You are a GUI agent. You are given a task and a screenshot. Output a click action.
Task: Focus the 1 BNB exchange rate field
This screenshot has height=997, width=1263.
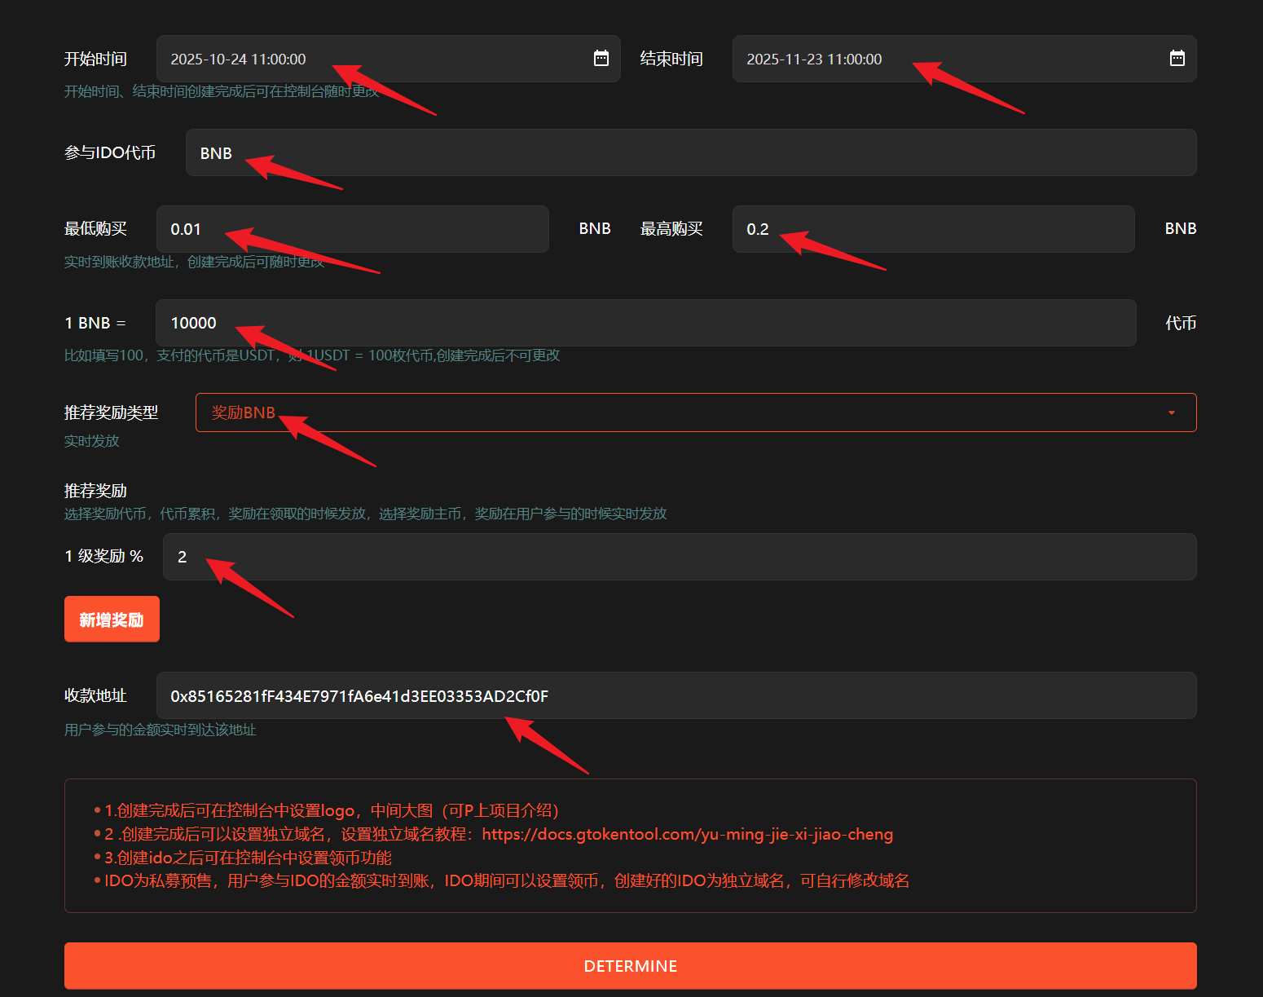pyautogui.click(x=645, y=323)
